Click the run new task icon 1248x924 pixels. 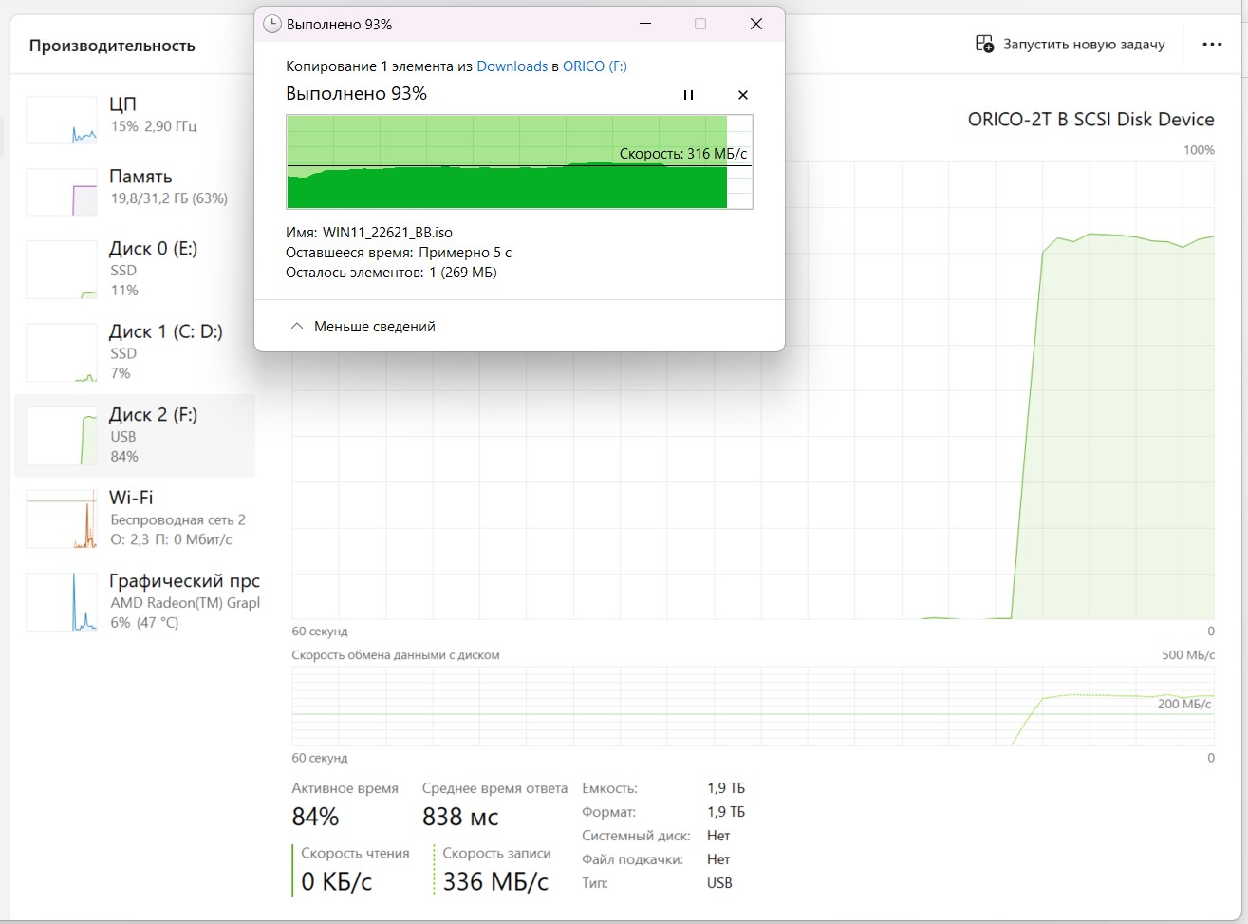click(x=985, y=45)
